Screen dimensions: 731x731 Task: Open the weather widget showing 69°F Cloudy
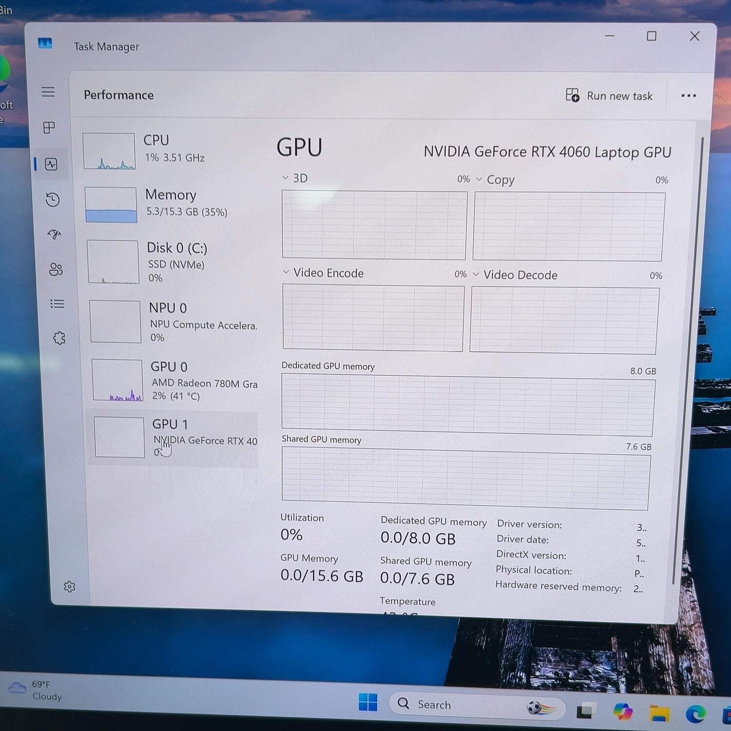click(35, 690)
